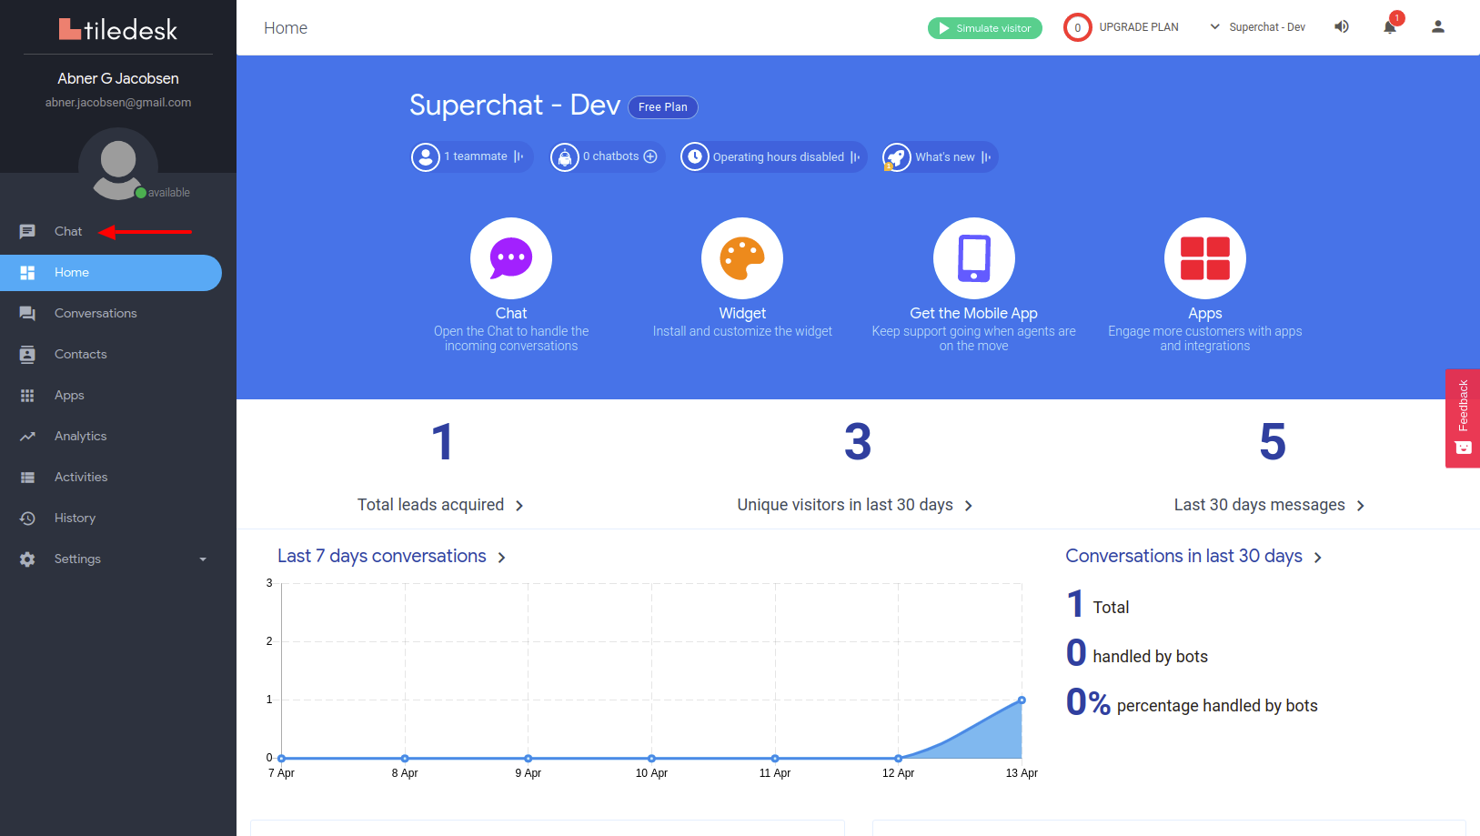The image size is (1480, 836).
Task: Click the purple Chat bubble circle icon
Action: pos(511,258)
